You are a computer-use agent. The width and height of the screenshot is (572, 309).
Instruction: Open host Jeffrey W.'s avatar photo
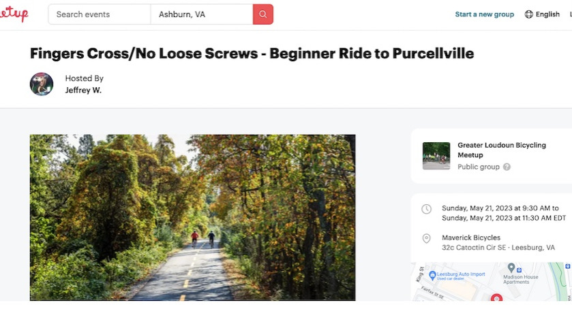tap(42, 84)
